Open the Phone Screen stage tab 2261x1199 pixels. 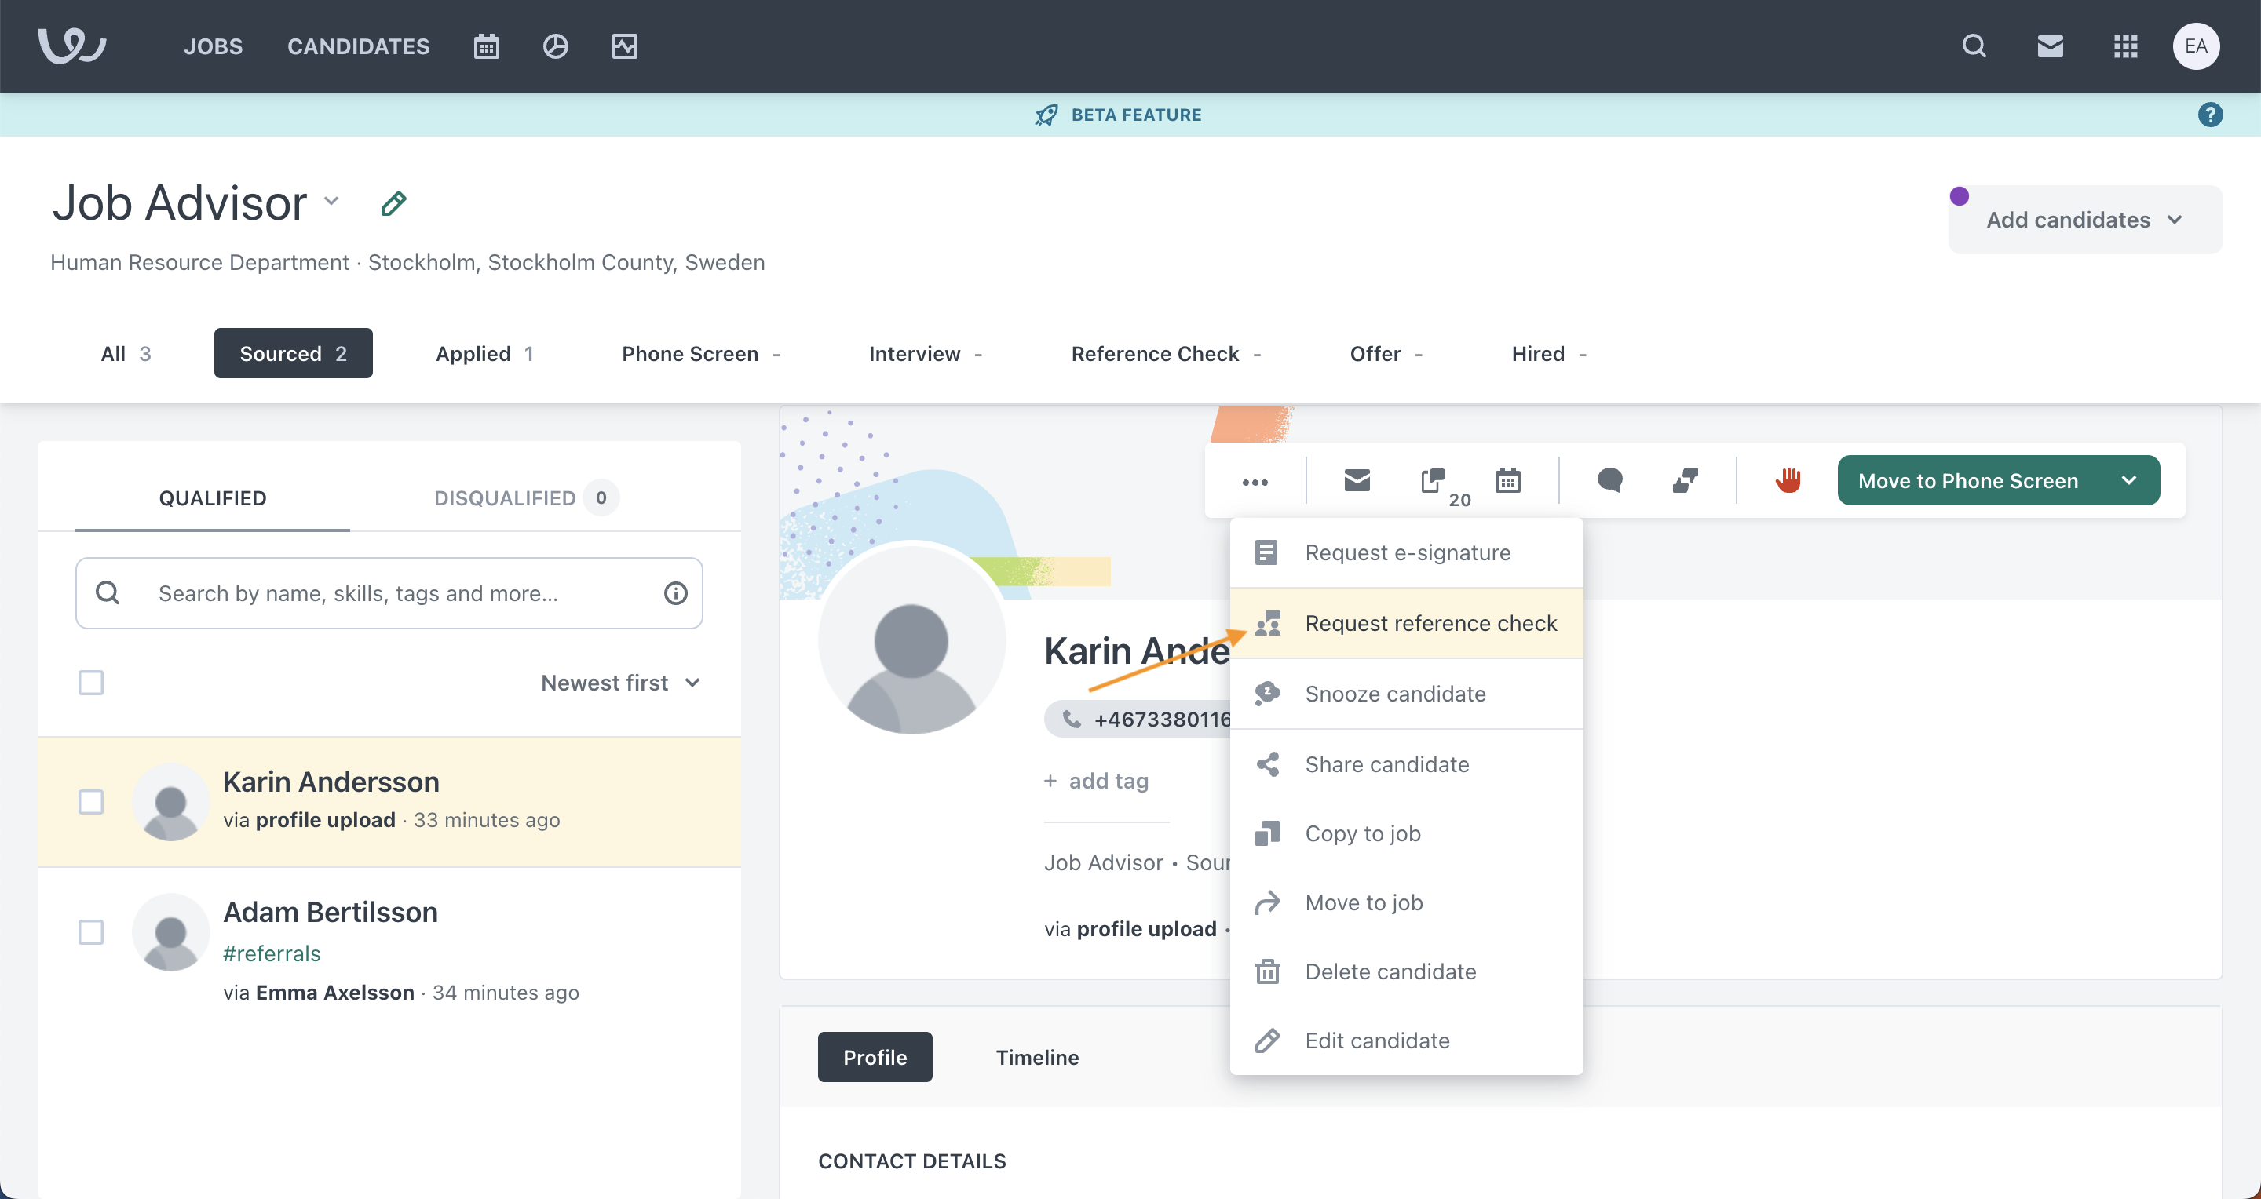tap(700, 353)
